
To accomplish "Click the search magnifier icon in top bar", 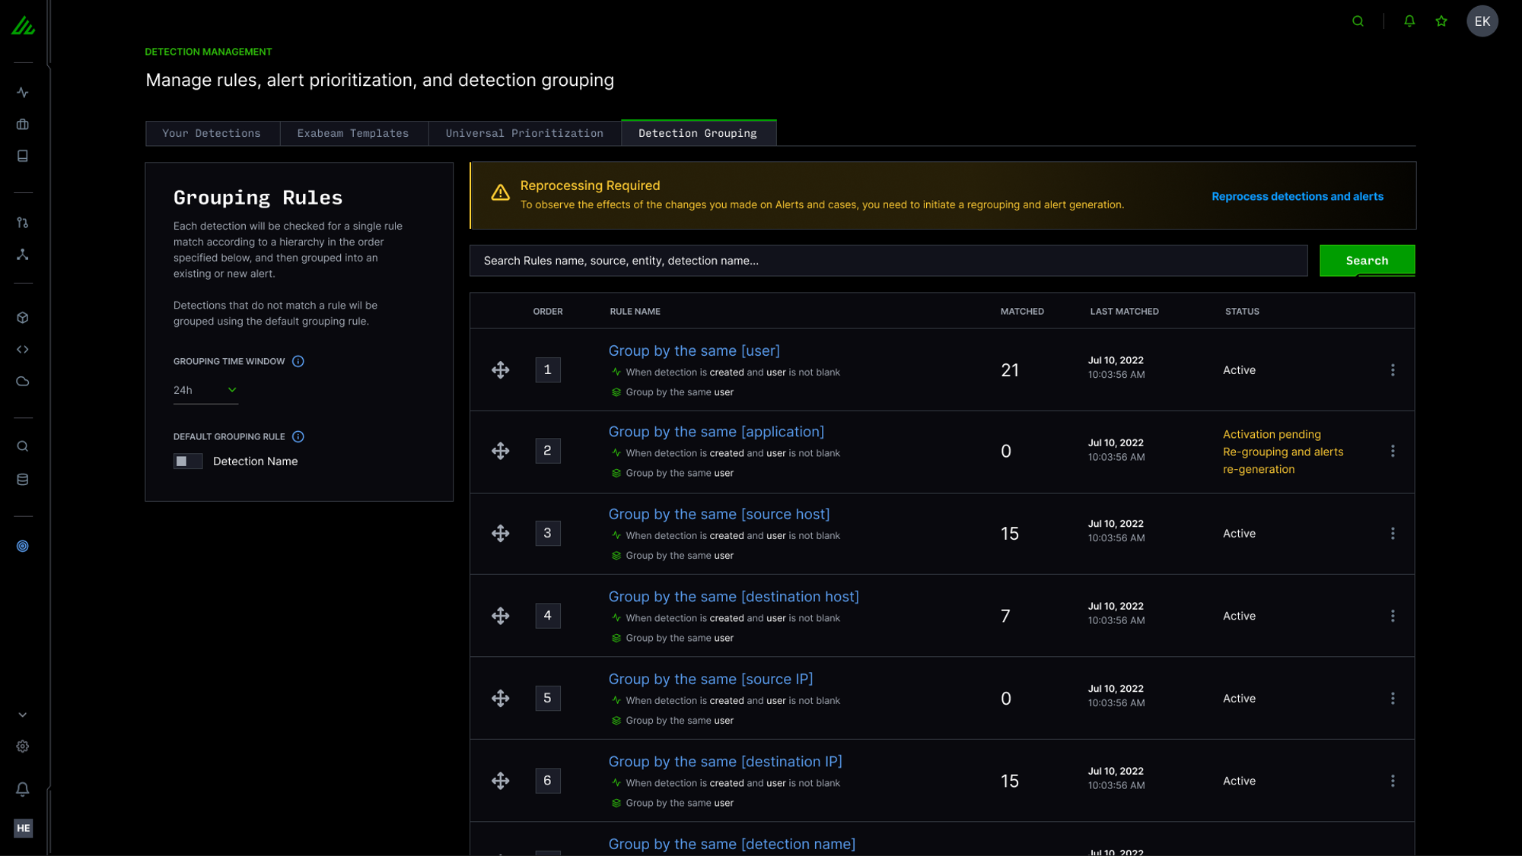I will tap(1358, 21).
